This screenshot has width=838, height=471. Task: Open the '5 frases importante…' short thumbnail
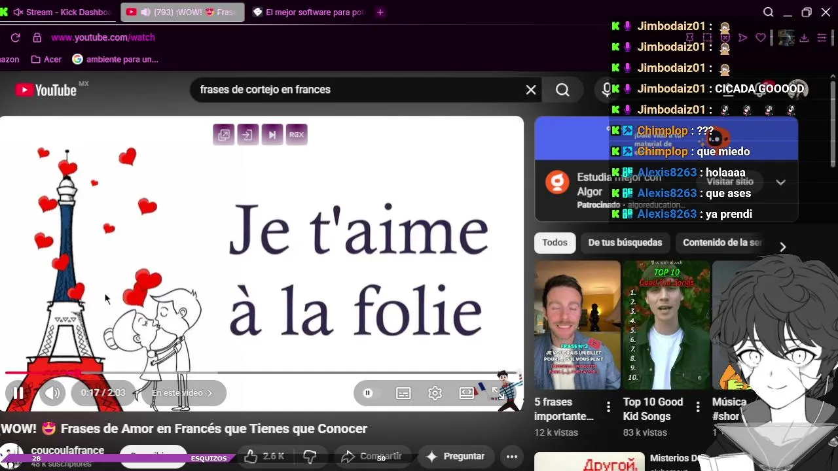point(577,325)
